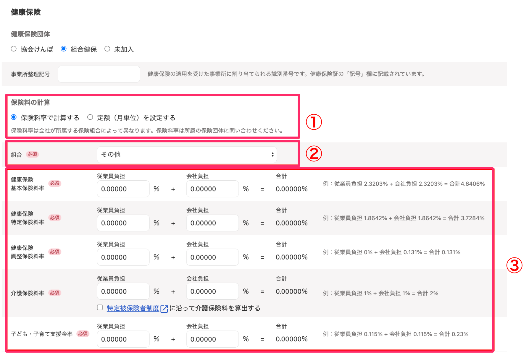Click the 健康保険 page heading
This screenshot has height=360, width=529.
[x=26, y=12]
